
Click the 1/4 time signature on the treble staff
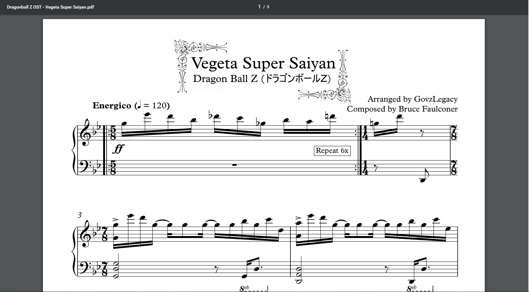pos(365,133)
